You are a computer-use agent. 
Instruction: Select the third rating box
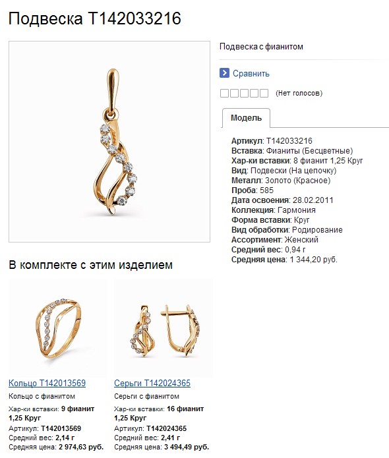(x=244, y=93)
